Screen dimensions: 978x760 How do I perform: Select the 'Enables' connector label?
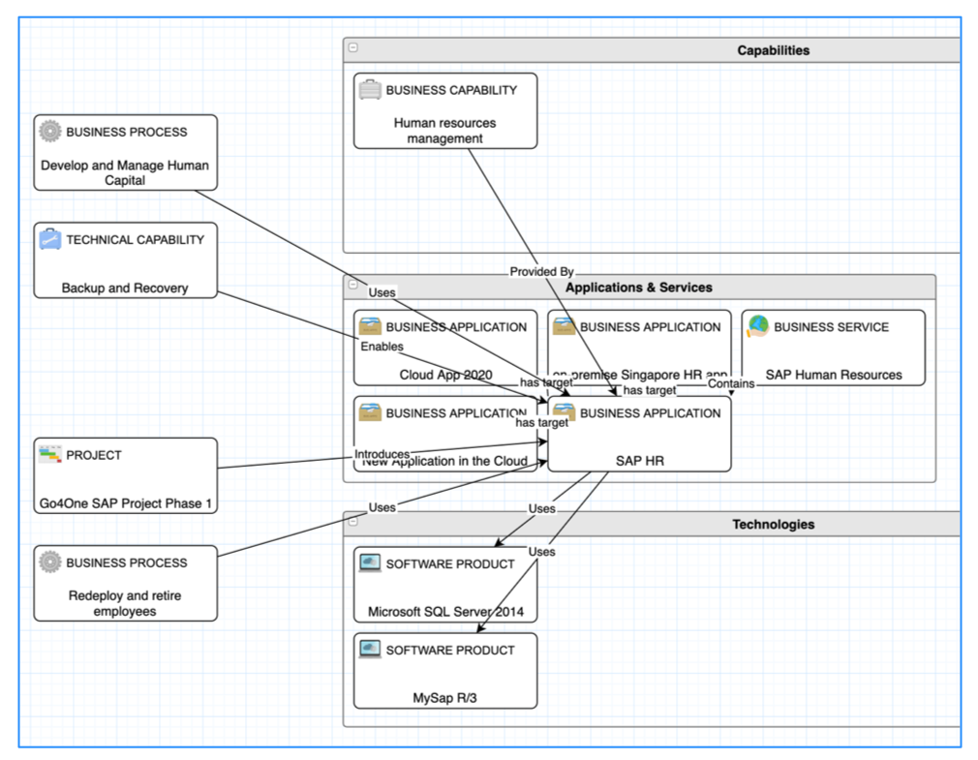[x=382, y=347]
